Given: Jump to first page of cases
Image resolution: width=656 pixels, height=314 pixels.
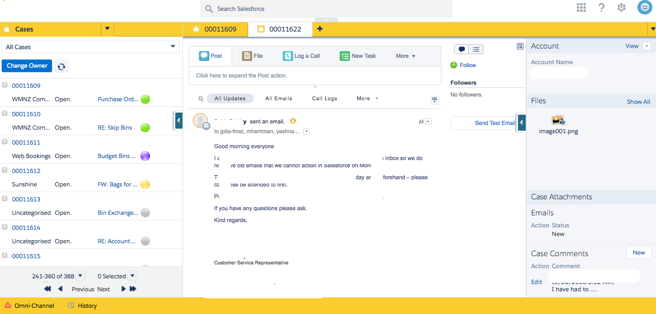Looking at the screenshot, I should pos(48,289).
